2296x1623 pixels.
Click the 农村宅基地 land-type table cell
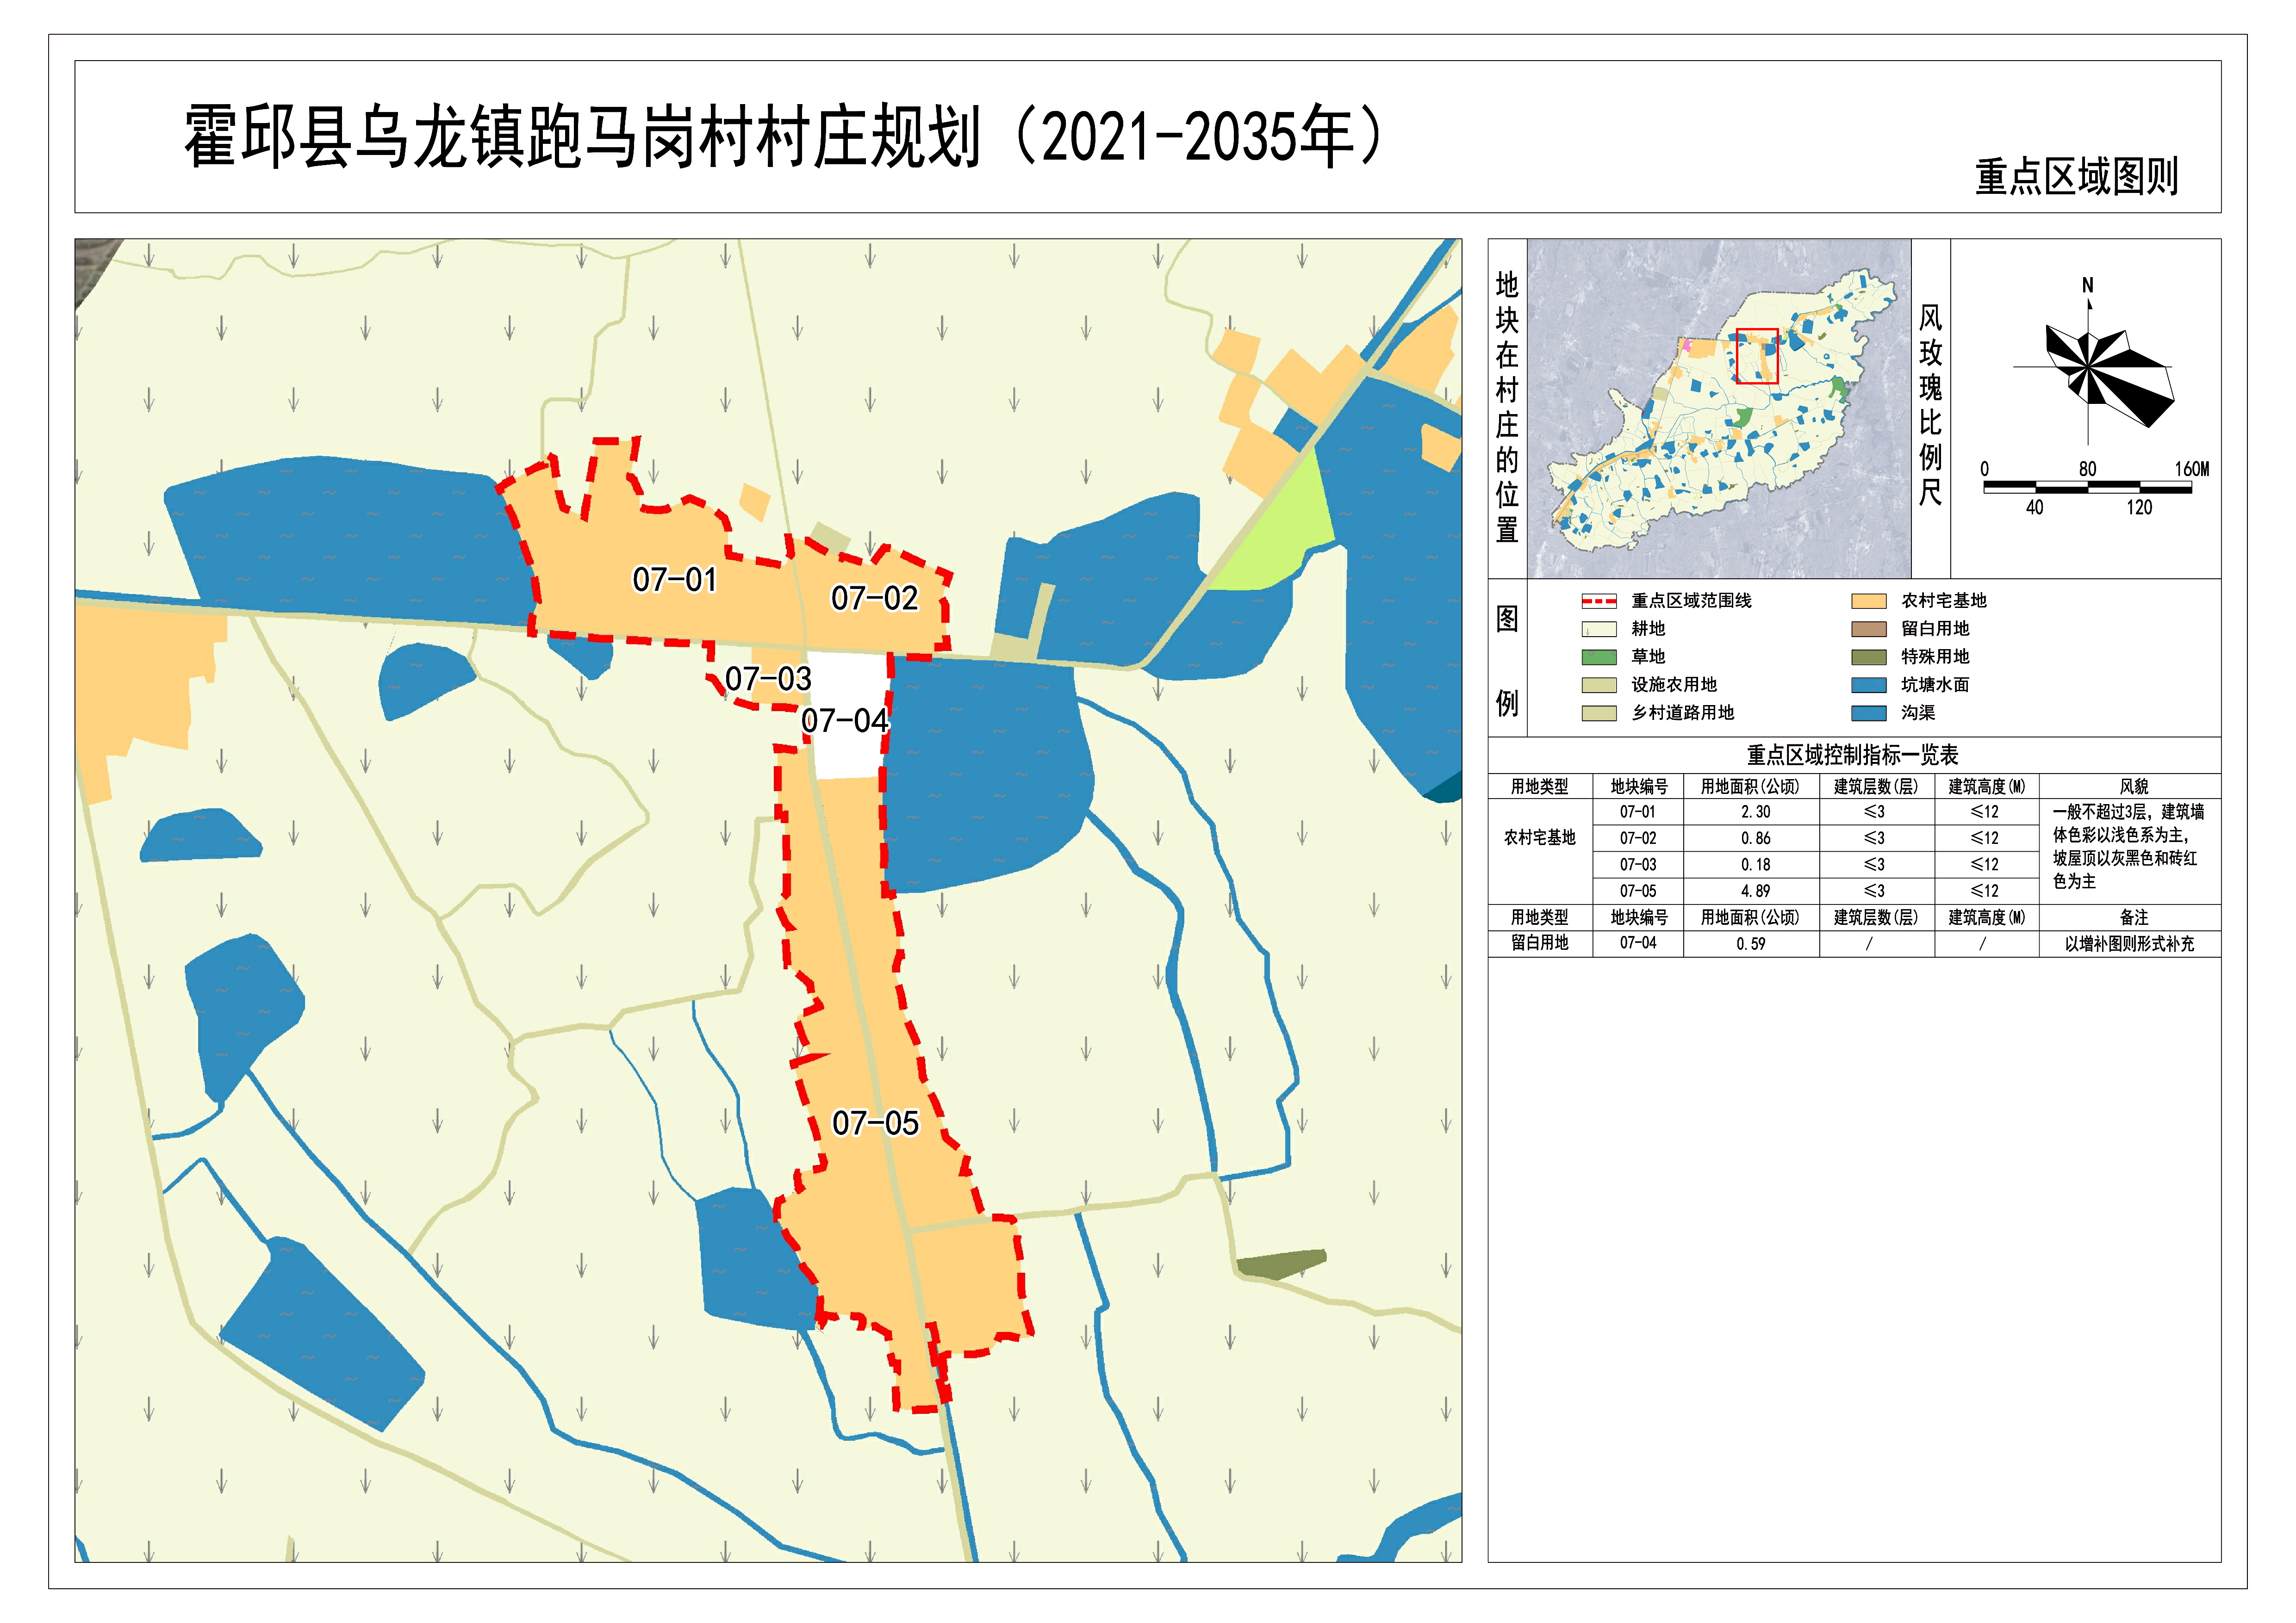click(x=1540, y=837)
